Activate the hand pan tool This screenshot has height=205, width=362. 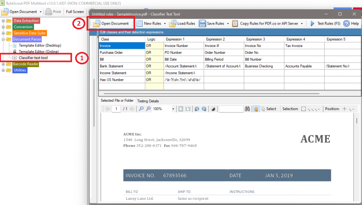tap(256, 109)
